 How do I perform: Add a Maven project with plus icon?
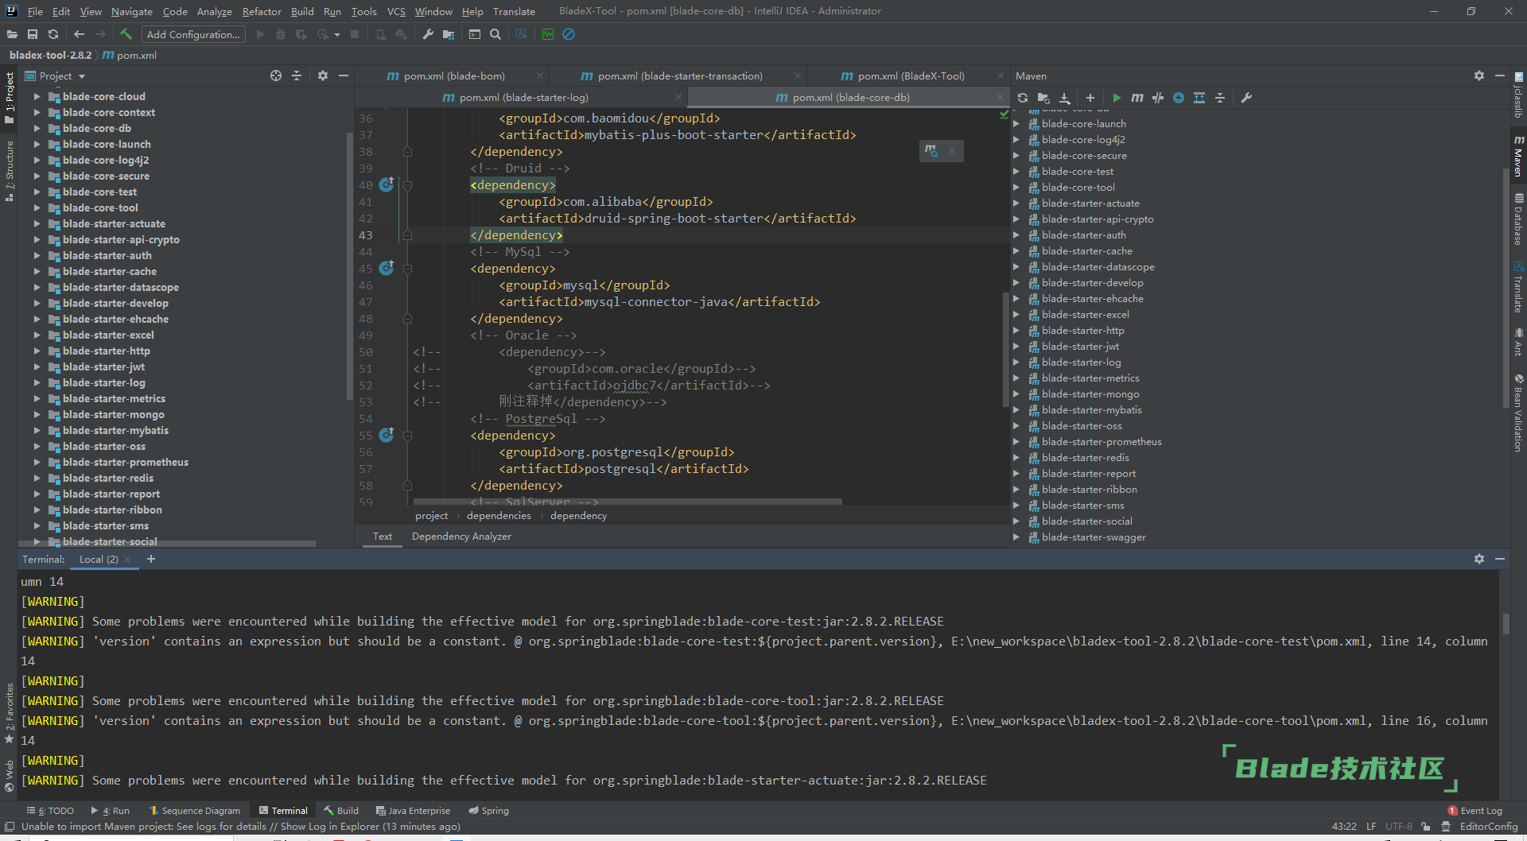(1090, 98)
